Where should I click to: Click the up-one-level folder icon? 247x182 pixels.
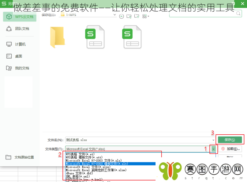tap(129, 16)
